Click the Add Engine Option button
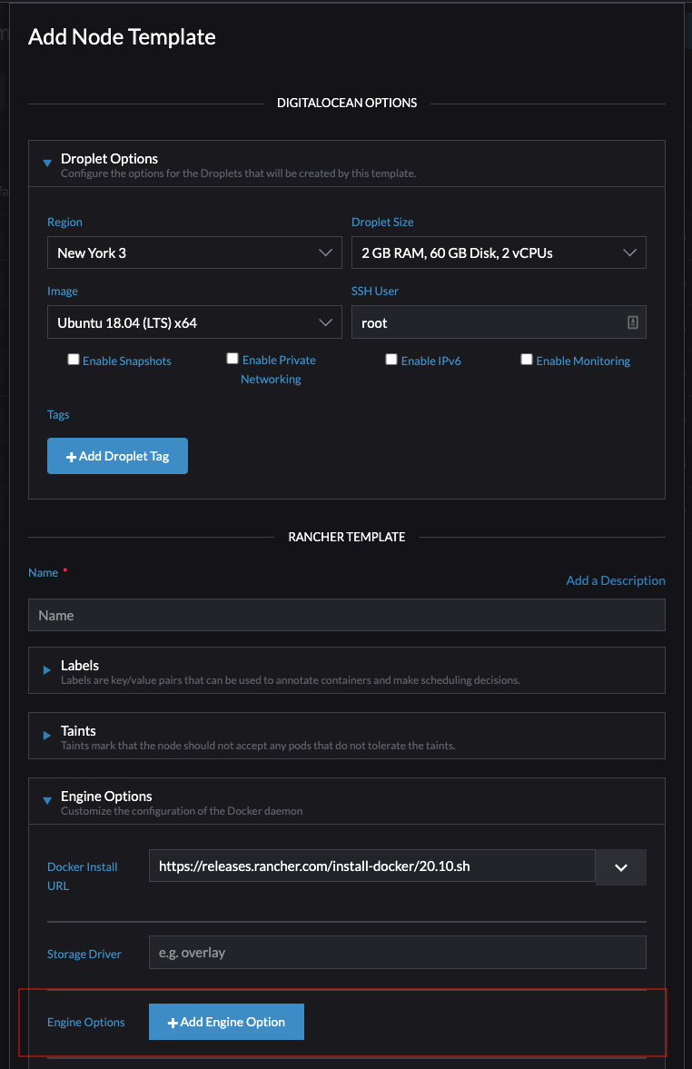This screenshot has width=692, height=1069. click(x=226, y=1021)
